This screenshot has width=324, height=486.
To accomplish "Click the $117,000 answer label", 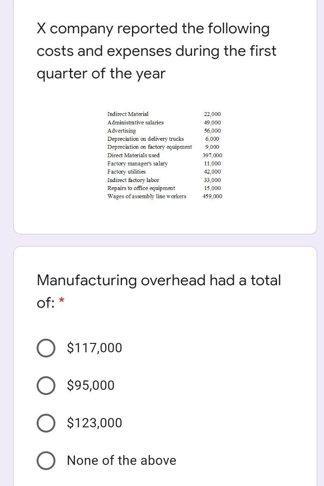I will pos(94,348).
